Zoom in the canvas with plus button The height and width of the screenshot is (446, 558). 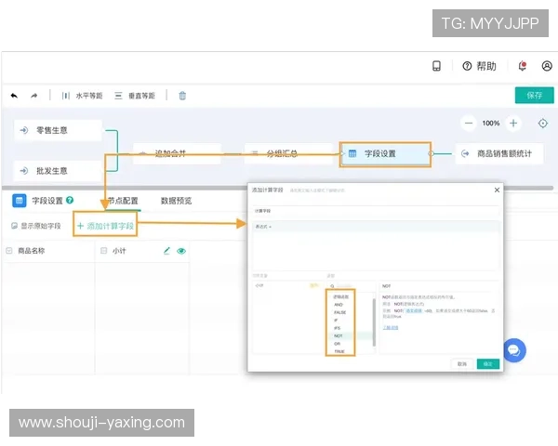tap(513, 124)
